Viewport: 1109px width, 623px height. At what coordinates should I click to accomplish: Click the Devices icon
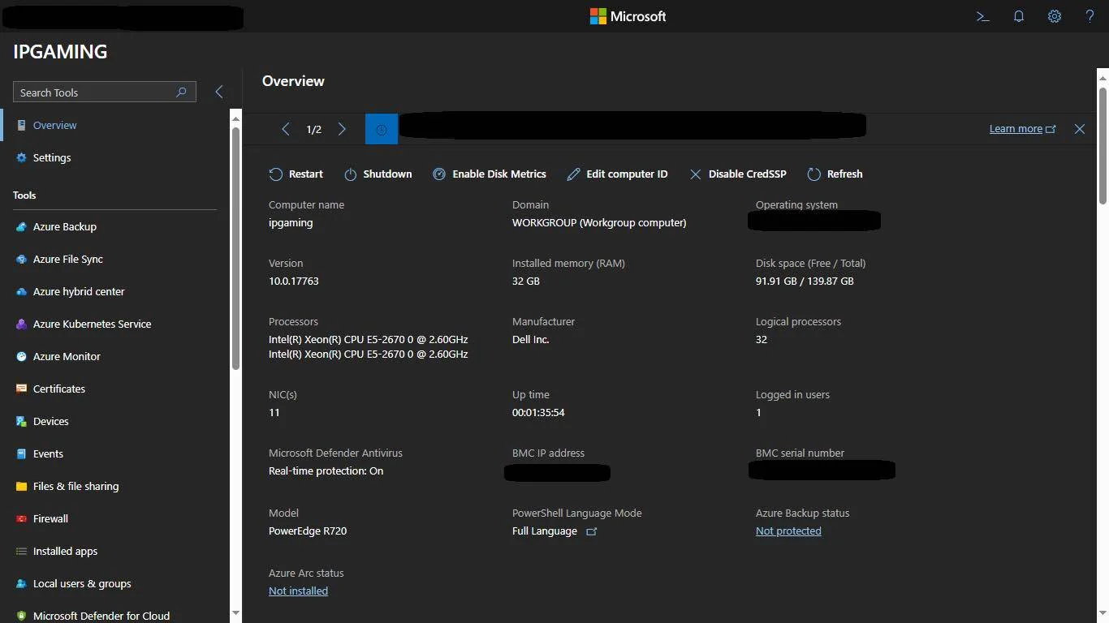[21, 422]
